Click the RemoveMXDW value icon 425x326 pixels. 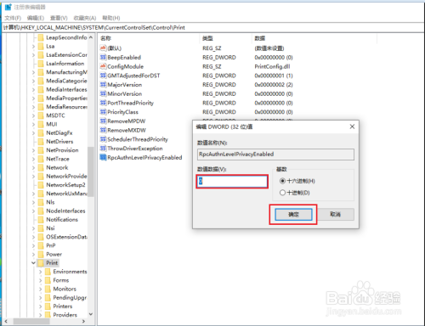(x=103, y=130)
